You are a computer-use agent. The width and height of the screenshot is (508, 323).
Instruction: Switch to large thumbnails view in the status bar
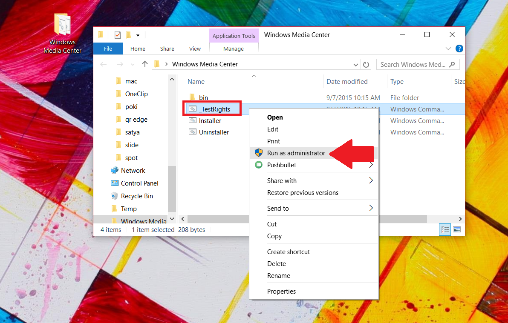tap(456, 229)
